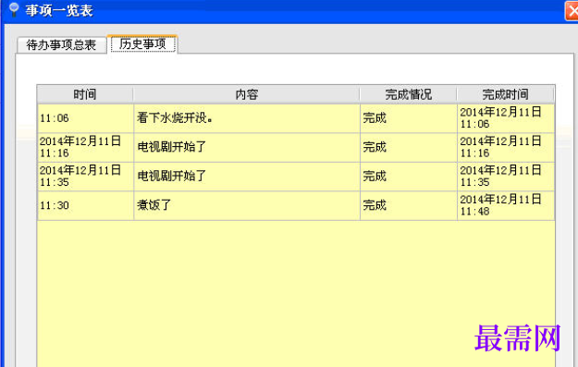Click the pin icon in the title bar
This screenshot has height=367, width=578.
point(14,9)
